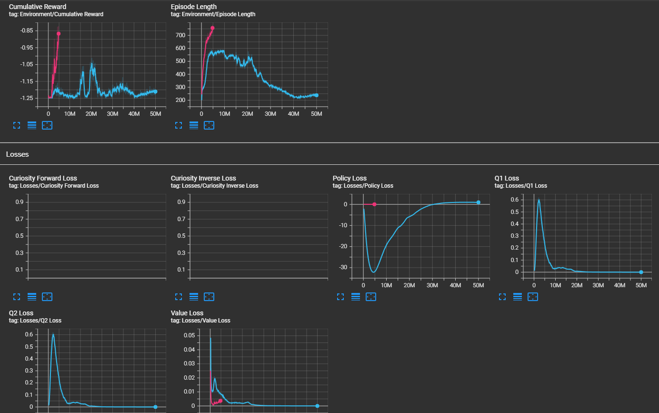Toggle y-axis log scale for Policy Loss
The image size is (659, 413).
point(356,297)
